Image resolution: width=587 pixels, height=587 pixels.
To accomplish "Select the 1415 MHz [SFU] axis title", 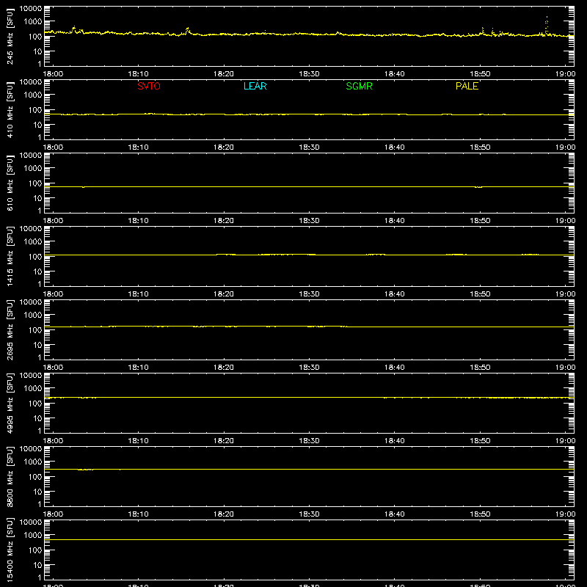I will coord(10,256).
